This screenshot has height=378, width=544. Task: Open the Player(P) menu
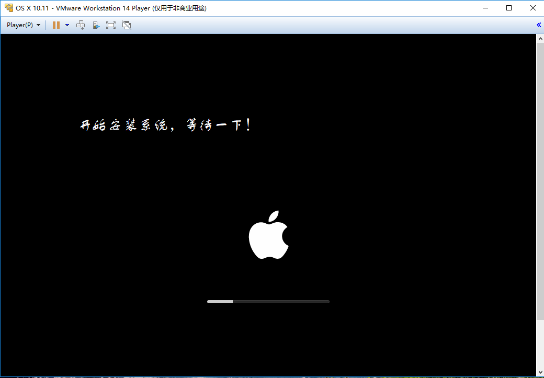click(23, 25)
